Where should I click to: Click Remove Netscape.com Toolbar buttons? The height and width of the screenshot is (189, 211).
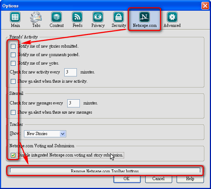(x=105, y=171)
